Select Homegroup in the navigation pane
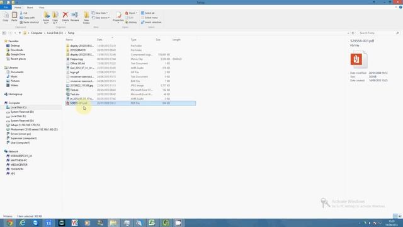Image resolution: width=403 pixels, height=227 pixels. point(15,94)
